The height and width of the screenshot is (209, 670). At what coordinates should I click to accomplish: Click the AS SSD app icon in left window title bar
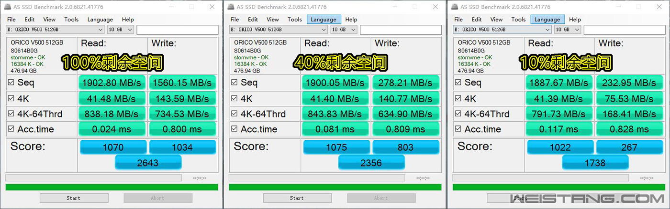pos(8,7)
